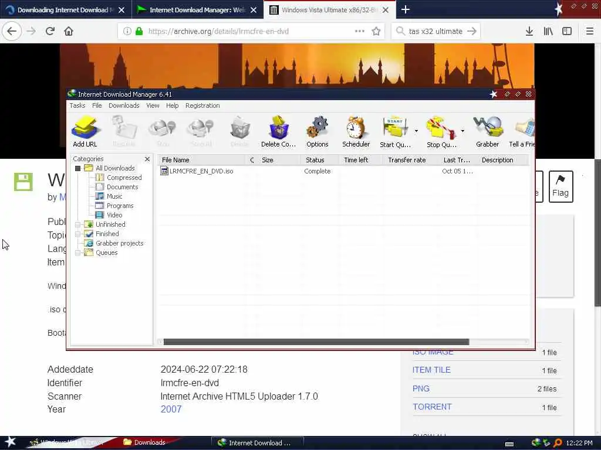
Task: Close the Categories panel
Action: 147,159
